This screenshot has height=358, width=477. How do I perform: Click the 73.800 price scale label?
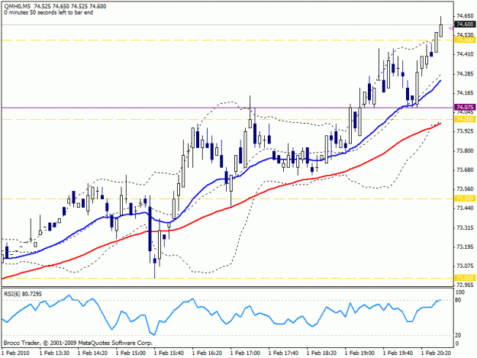[x=465, y=151]
